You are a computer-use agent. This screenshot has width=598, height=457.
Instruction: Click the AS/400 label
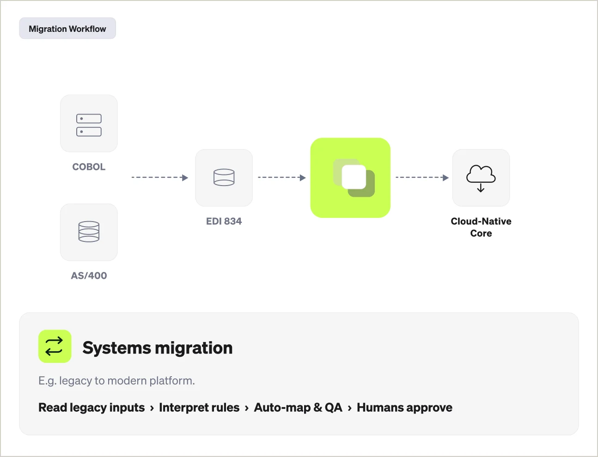coord(89,276)
